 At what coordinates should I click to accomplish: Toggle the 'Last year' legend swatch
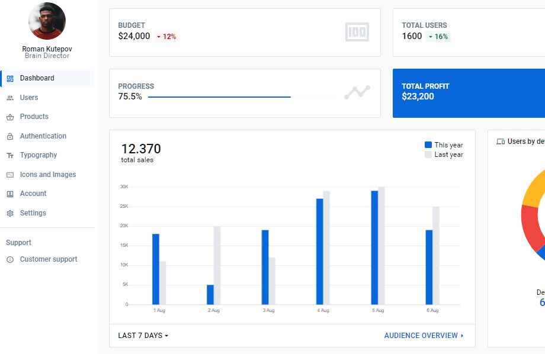point(428,155)
